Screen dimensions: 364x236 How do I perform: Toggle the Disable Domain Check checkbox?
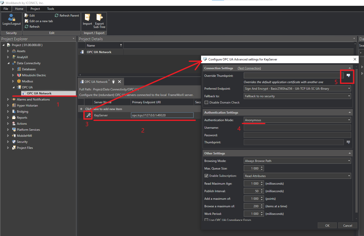point(206,103)
